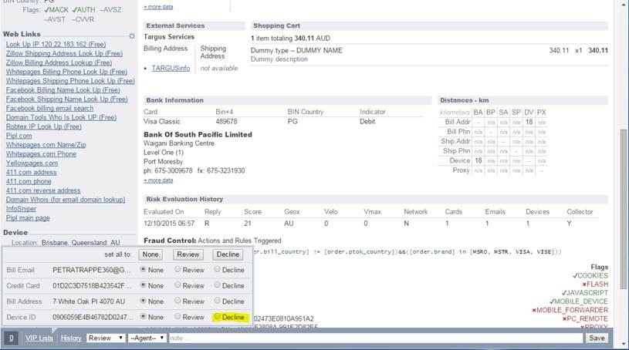Select Decline radio for Bill Email
The height and width of the screenshot is (350, 629).
[217, 269]
